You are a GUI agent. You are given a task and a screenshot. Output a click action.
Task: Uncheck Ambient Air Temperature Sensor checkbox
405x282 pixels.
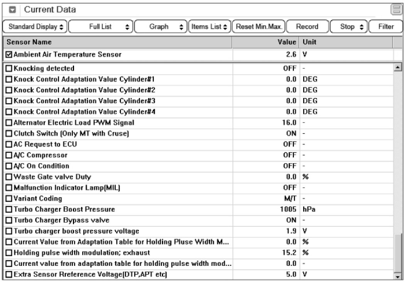9,55
